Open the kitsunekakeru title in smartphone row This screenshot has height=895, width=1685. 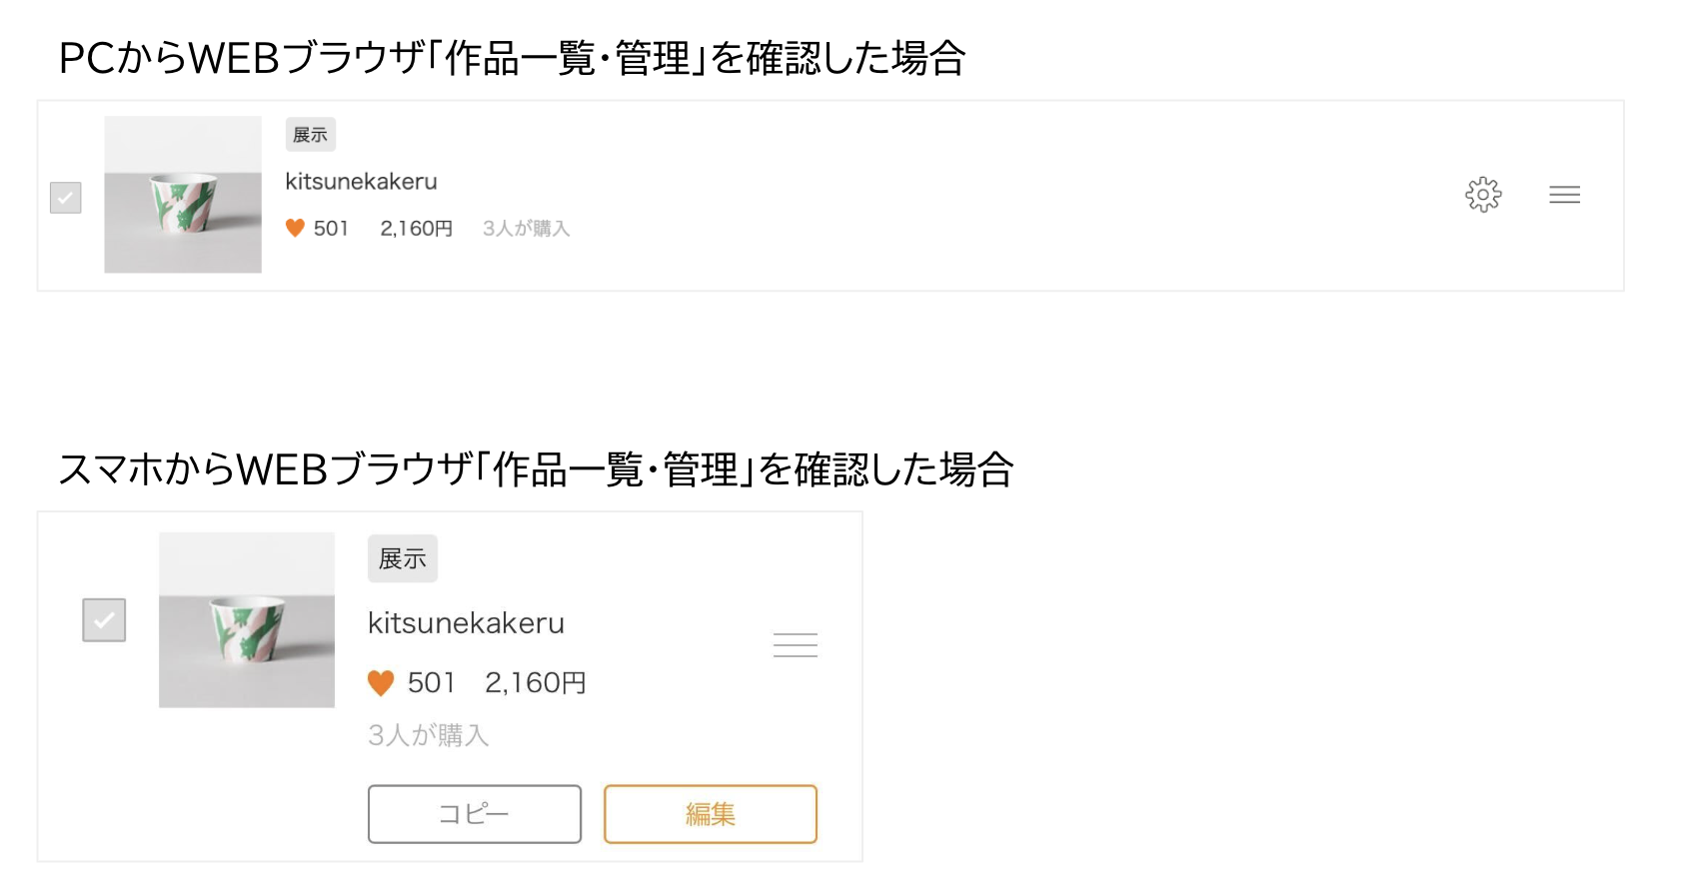click(x=466, y=623)
